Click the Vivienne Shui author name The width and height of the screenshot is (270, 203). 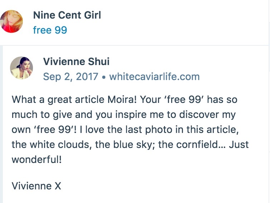tap(76, 61)
